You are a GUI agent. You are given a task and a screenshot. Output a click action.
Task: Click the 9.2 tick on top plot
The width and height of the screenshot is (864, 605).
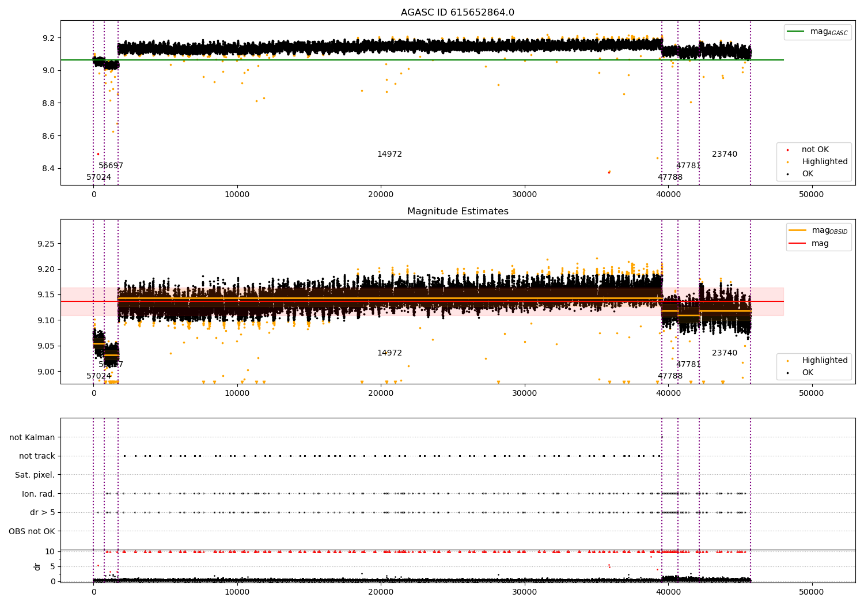(x=50, y=38)
